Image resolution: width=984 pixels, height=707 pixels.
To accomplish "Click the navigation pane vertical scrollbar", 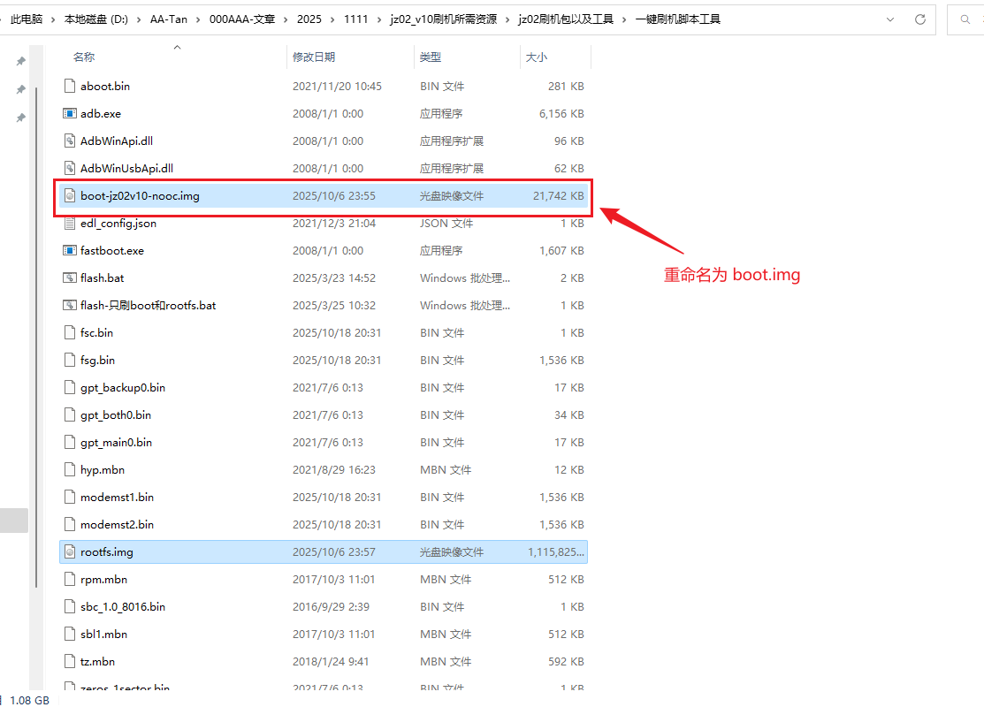I will click(35, 336).
